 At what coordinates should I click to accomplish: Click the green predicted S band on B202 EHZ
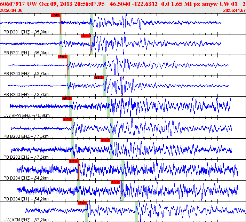[112, 128]
